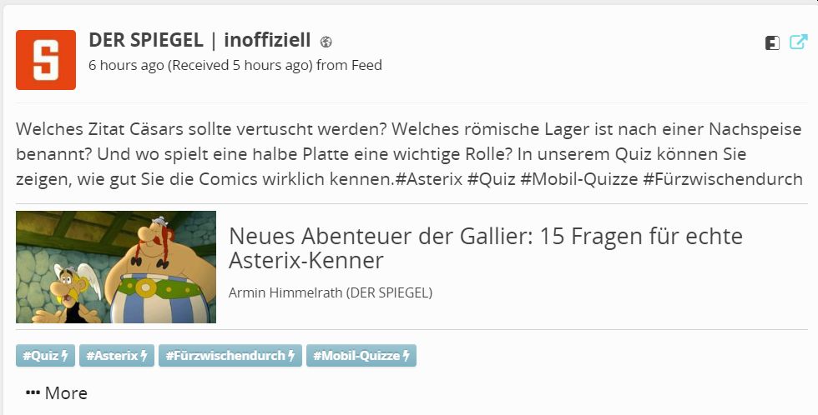The width and height of the screenshot is (818, 415).
Task: Click the lightning bolt on the #Mobil-Quizze tag
Action: click(x=407, y=356)
